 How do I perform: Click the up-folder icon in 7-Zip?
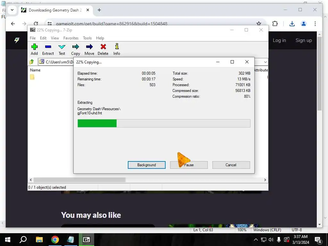(x=32, y=62)
